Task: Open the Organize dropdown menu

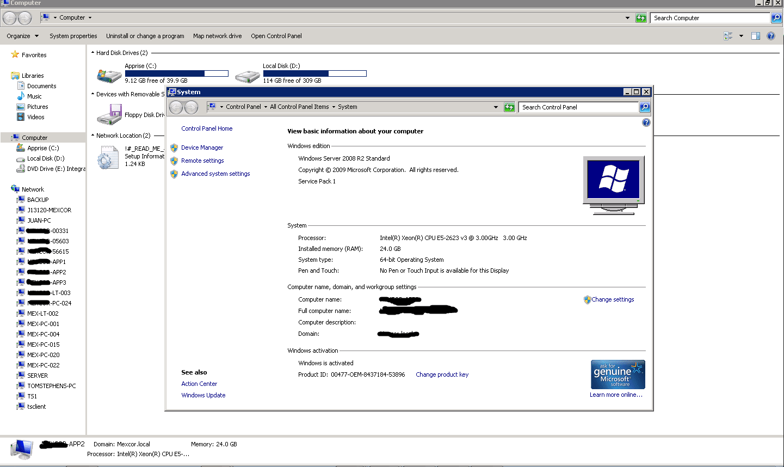Action: coord(22,36)
